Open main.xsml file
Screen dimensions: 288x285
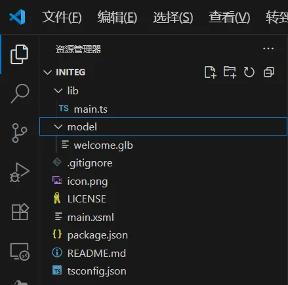pyautogui.click(x=91, y=218)
